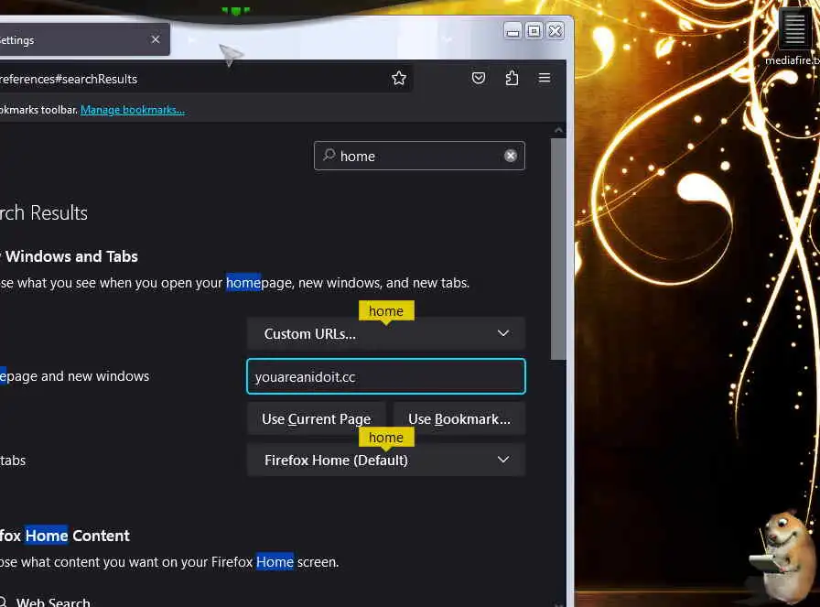
Task: Close the Firefox window
Action: (x=556, y=31)
